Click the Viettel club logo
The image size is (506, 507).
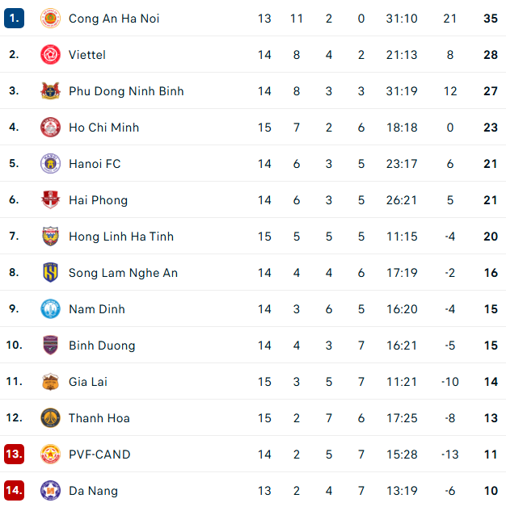(x=50, y=55)
